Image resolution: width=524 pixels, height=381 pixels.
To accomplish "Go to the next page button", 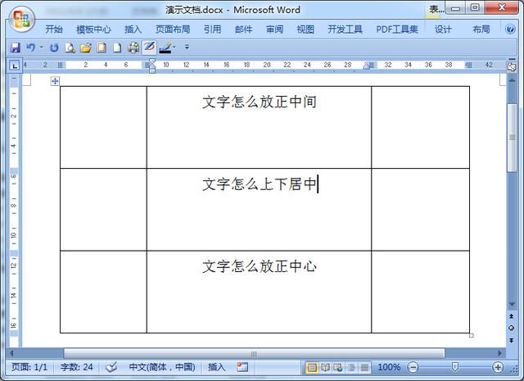I will (x=512, y=340).
